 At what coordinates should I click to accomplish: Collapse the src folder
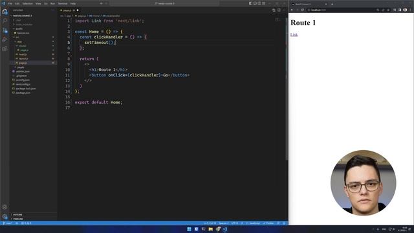(x=34, y=38)
